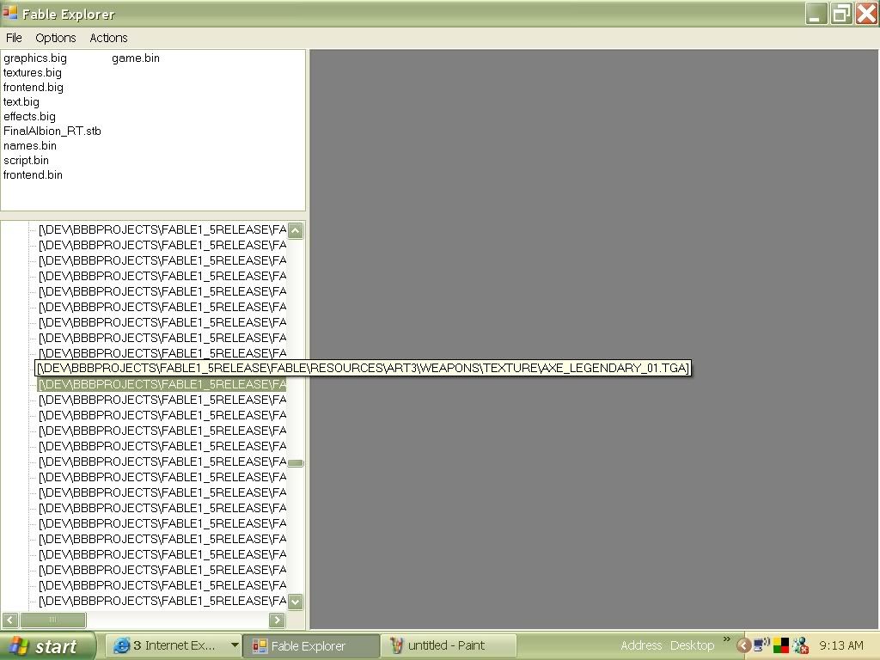Click the tree's vertical scrollbar thumb
Viewport: 880px width, 660px height.
296,463
